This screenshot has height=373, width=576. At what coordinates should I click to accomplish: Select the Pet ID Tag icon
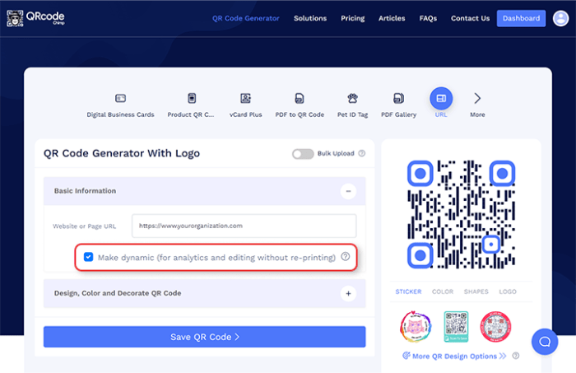(x=353, y=98)
